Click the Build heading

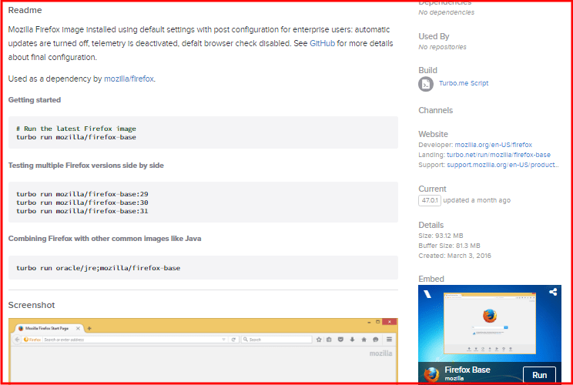pos(427,70)
